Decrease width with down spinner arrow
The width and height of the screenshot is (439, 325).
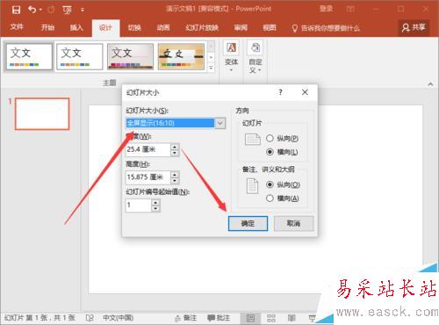(x=175, y=153)
